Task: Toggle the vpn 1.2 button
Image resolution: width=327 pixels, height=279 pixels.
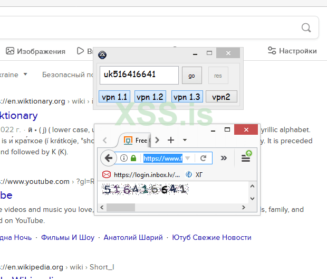Action: click(x=150, y=97)
